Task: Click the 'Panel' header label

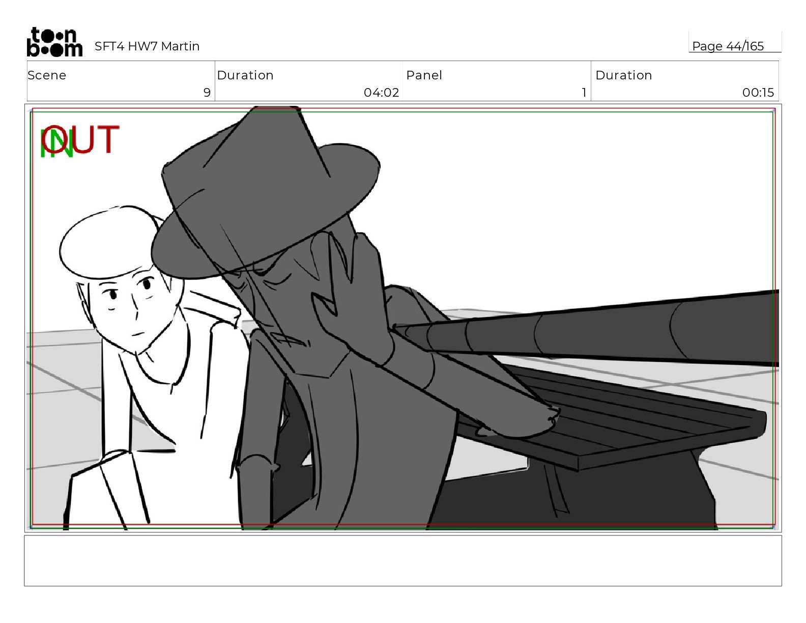Action: pos(424,75)
